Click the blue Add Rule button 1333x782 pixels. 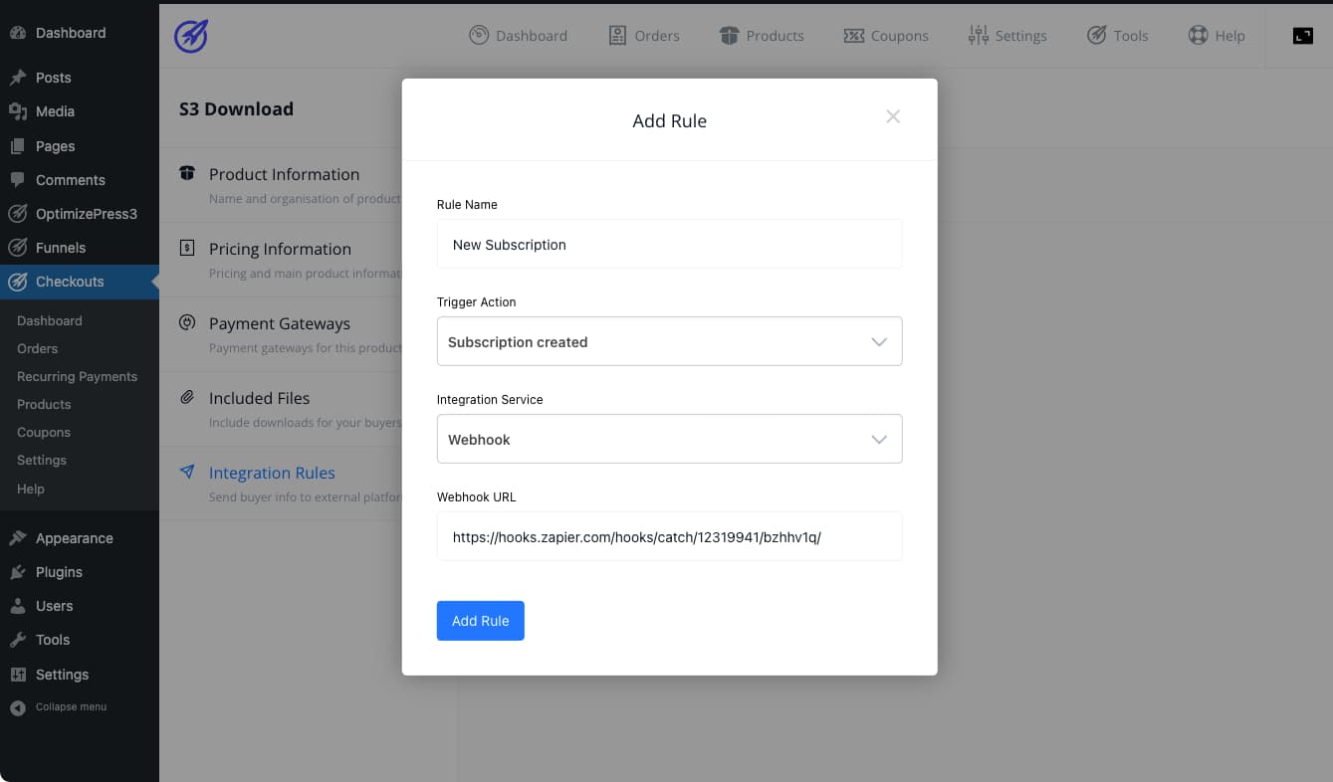tap(480, 621)
